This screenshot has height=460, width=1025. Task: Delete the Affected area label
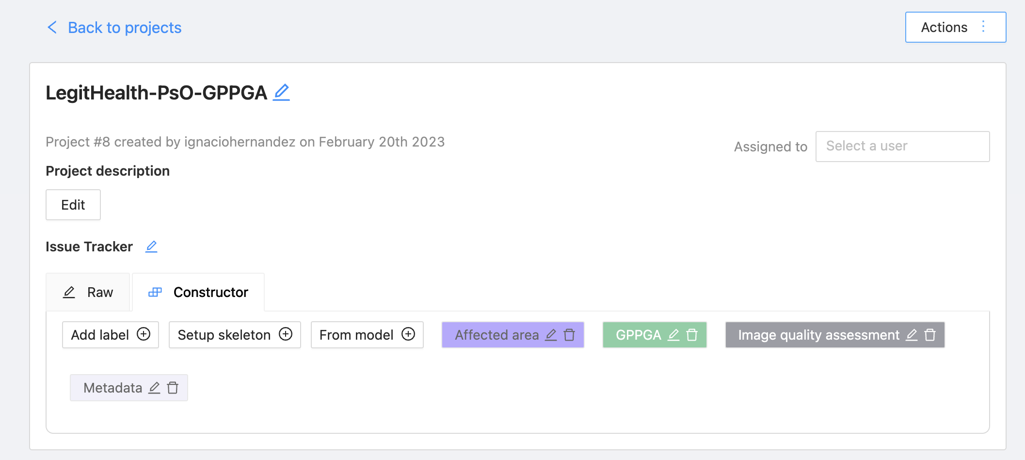[x=570, y=335]
